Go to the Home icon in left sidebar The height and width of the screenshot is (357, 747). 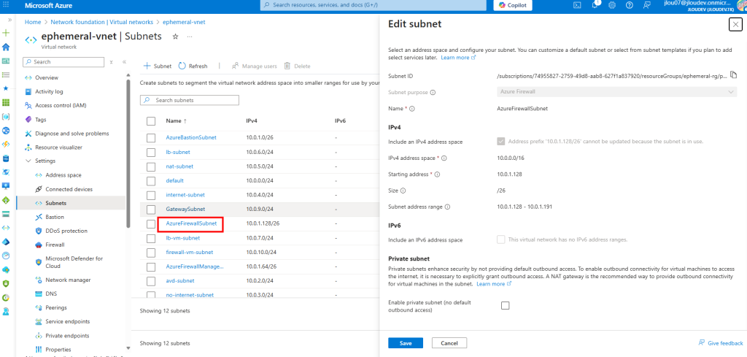click(6, 47)
